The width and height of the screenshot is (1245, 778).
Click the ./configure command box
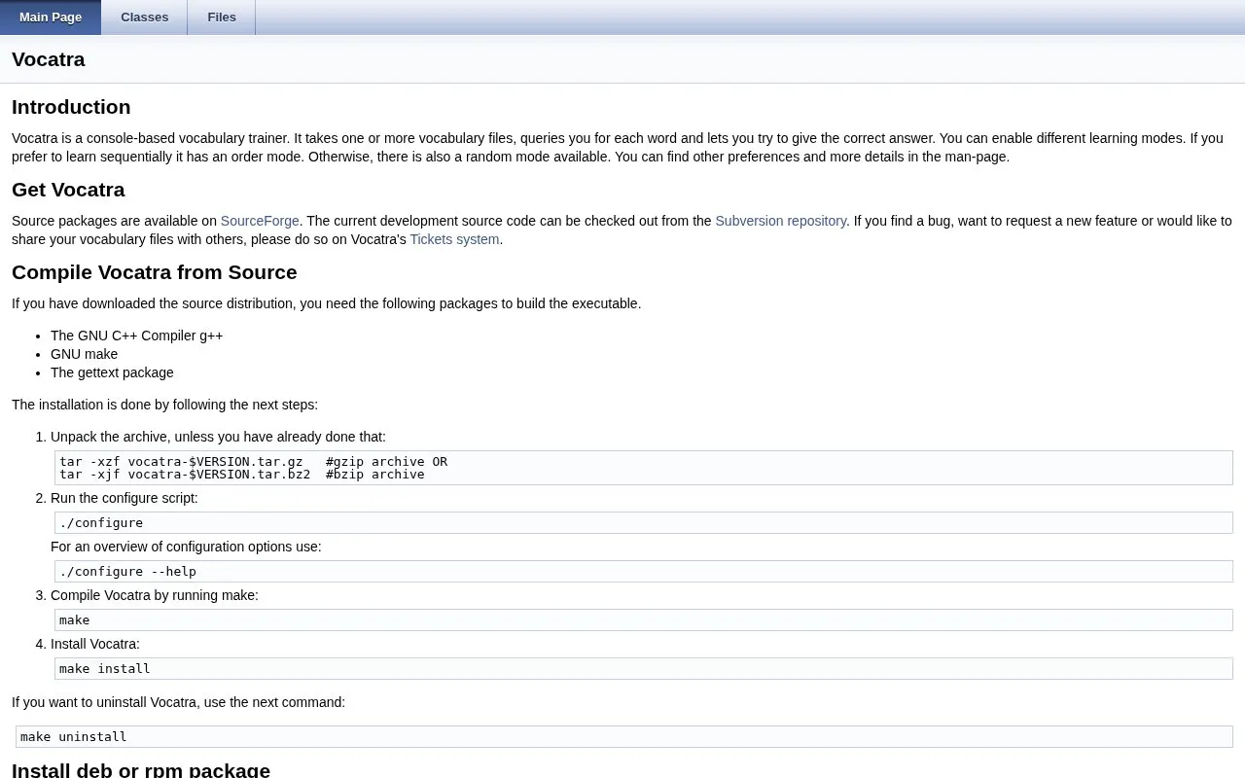point(644,523)
